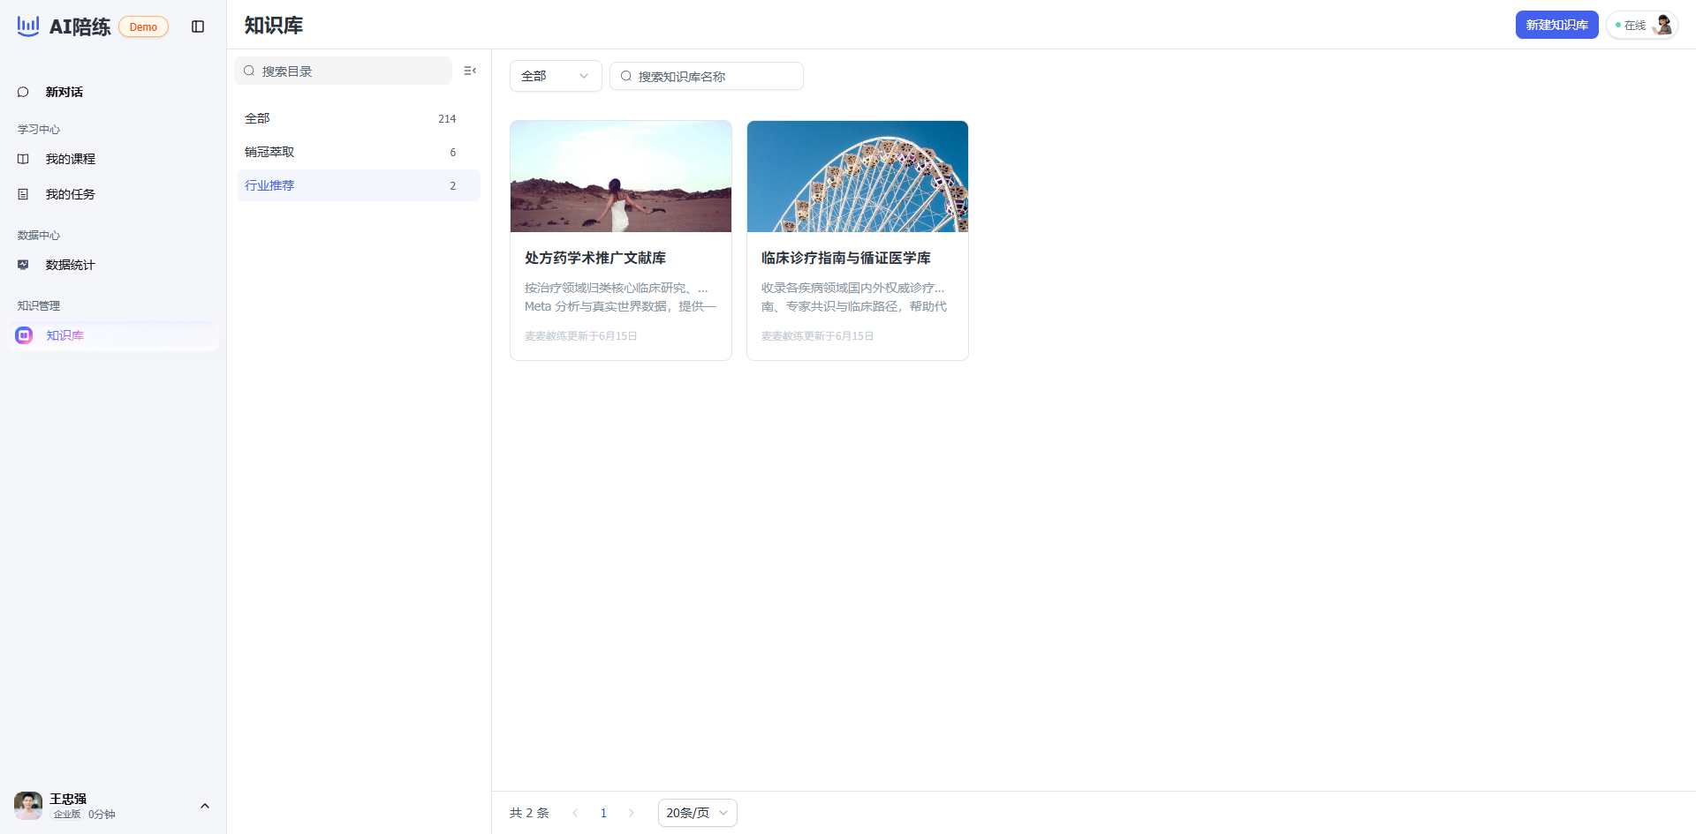Open 临床诊疗指南与循证医学库 card title
This screenshot has height=834, width=1696.
(846, 258)
